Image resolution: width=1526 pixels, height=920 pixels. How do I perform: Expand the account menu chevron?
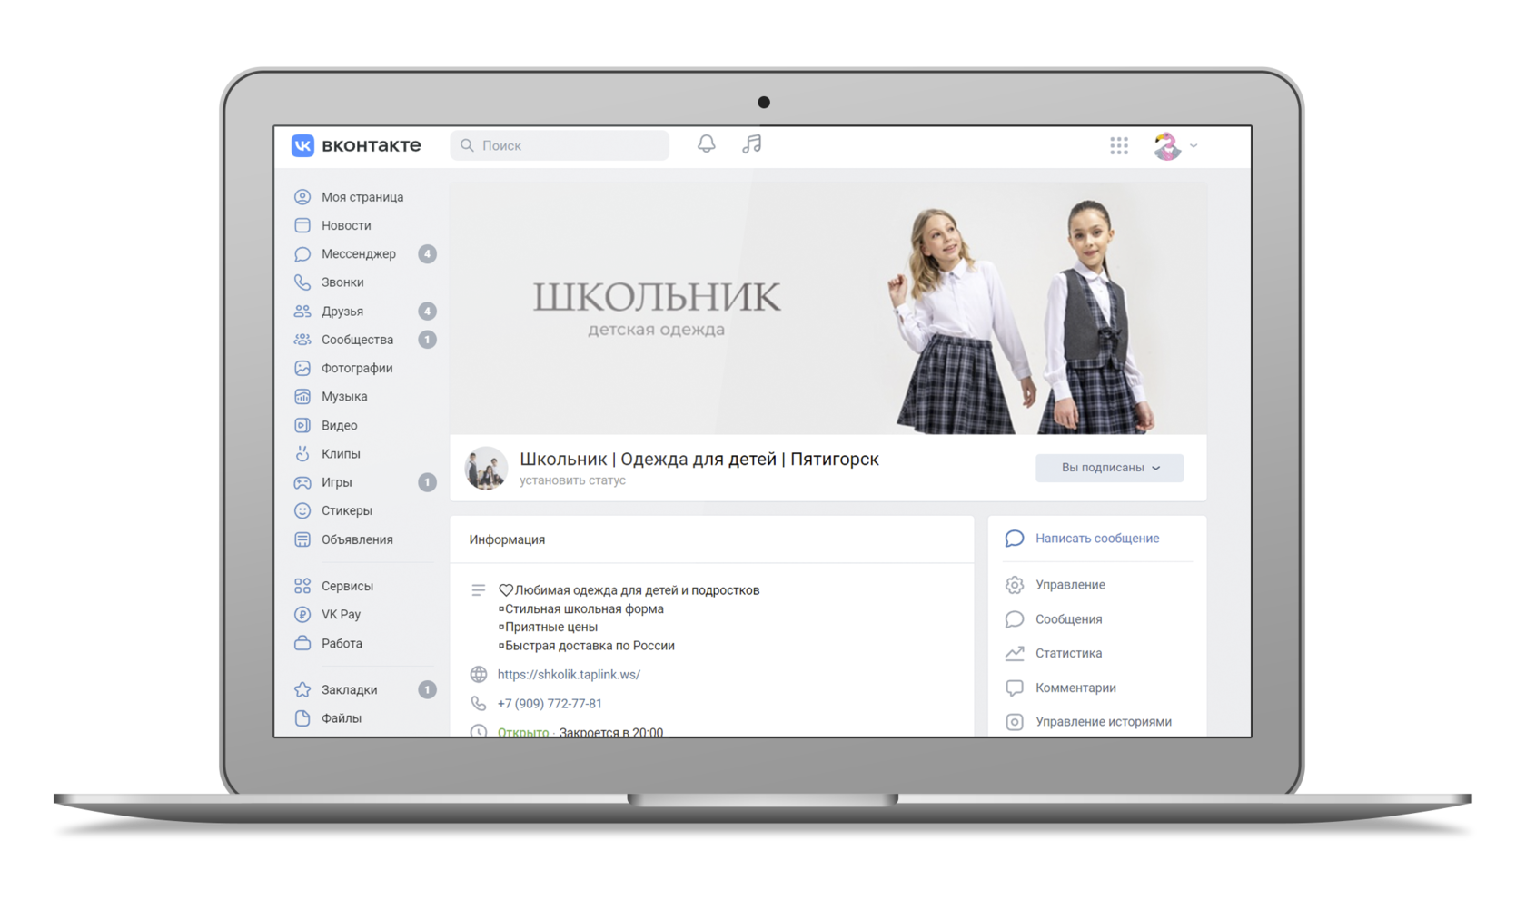(x=1194, y=145)
